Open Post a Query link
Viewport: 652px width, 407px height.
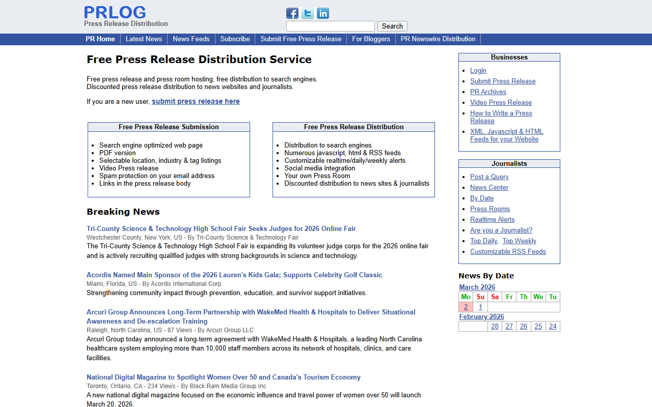point(490,177)
